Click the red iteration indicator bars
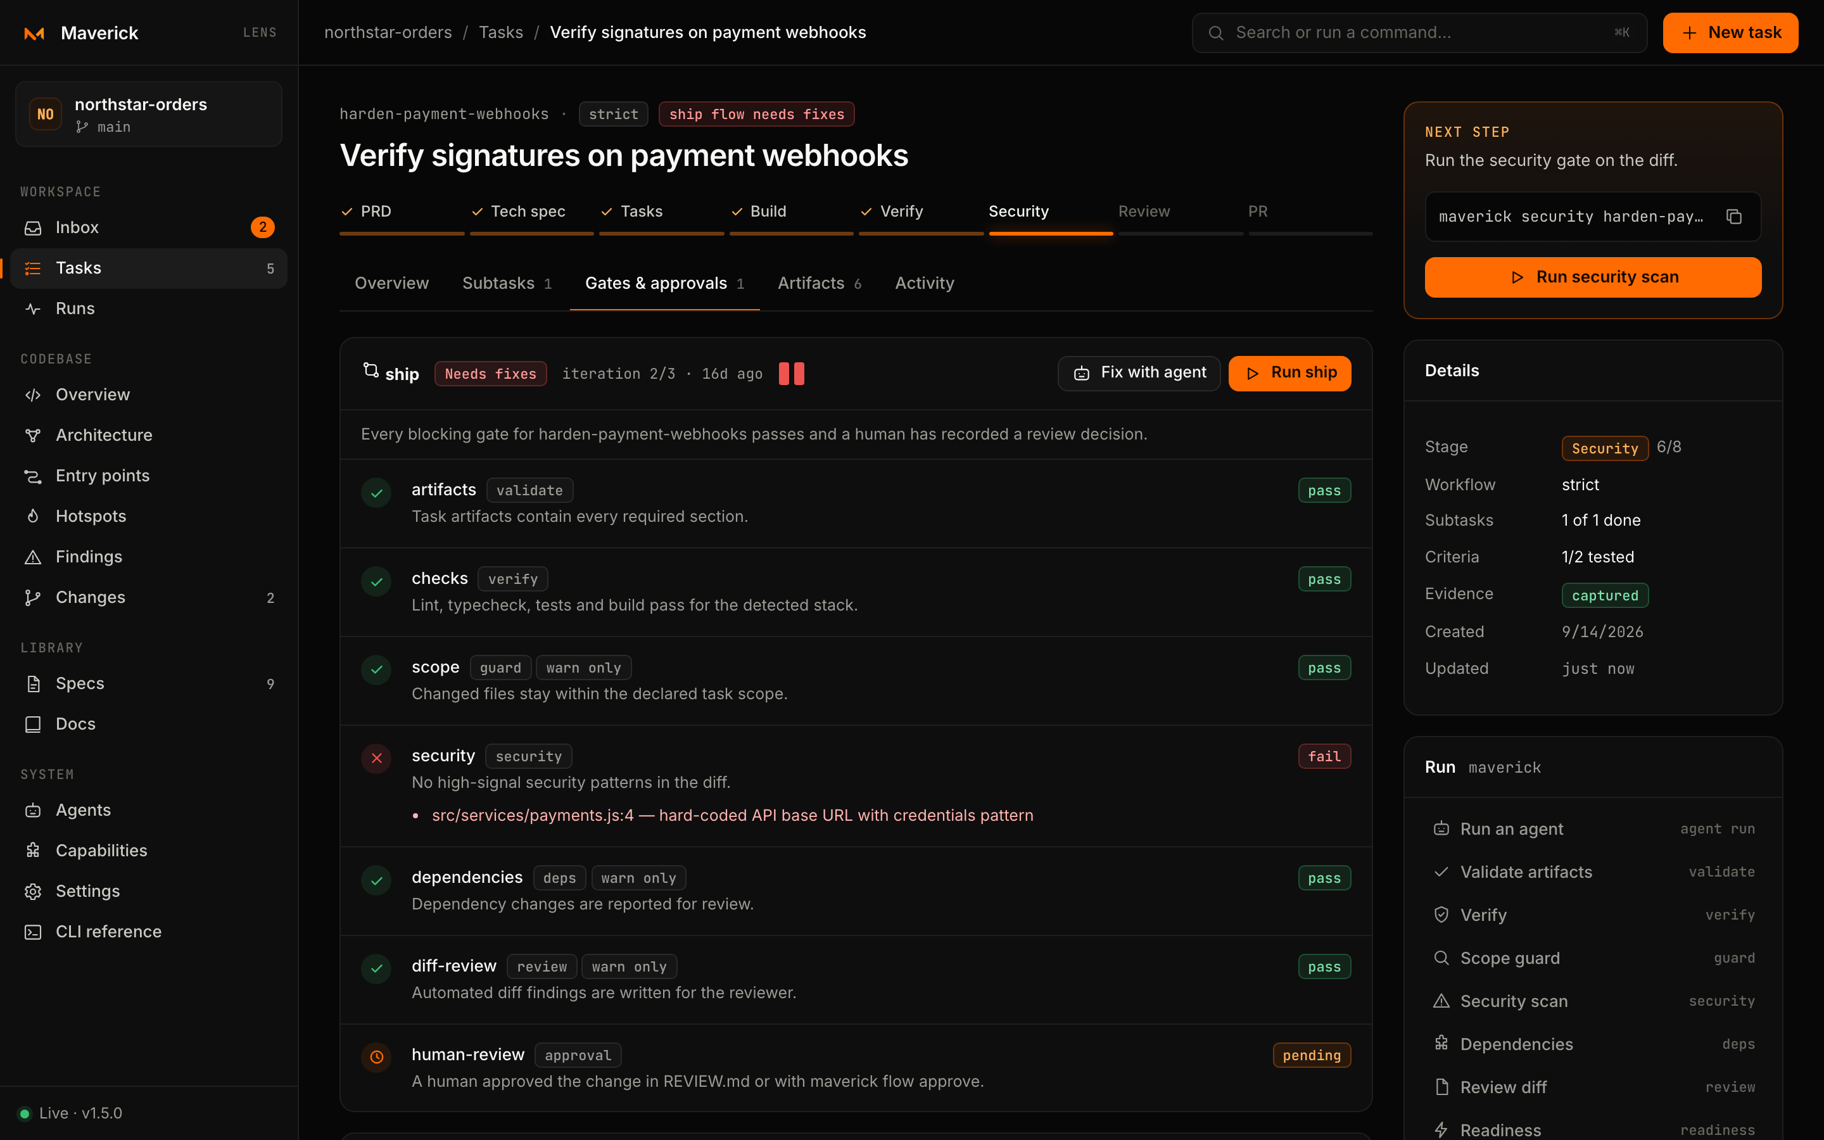The image size is (1824, 1140). click(790, 374)
